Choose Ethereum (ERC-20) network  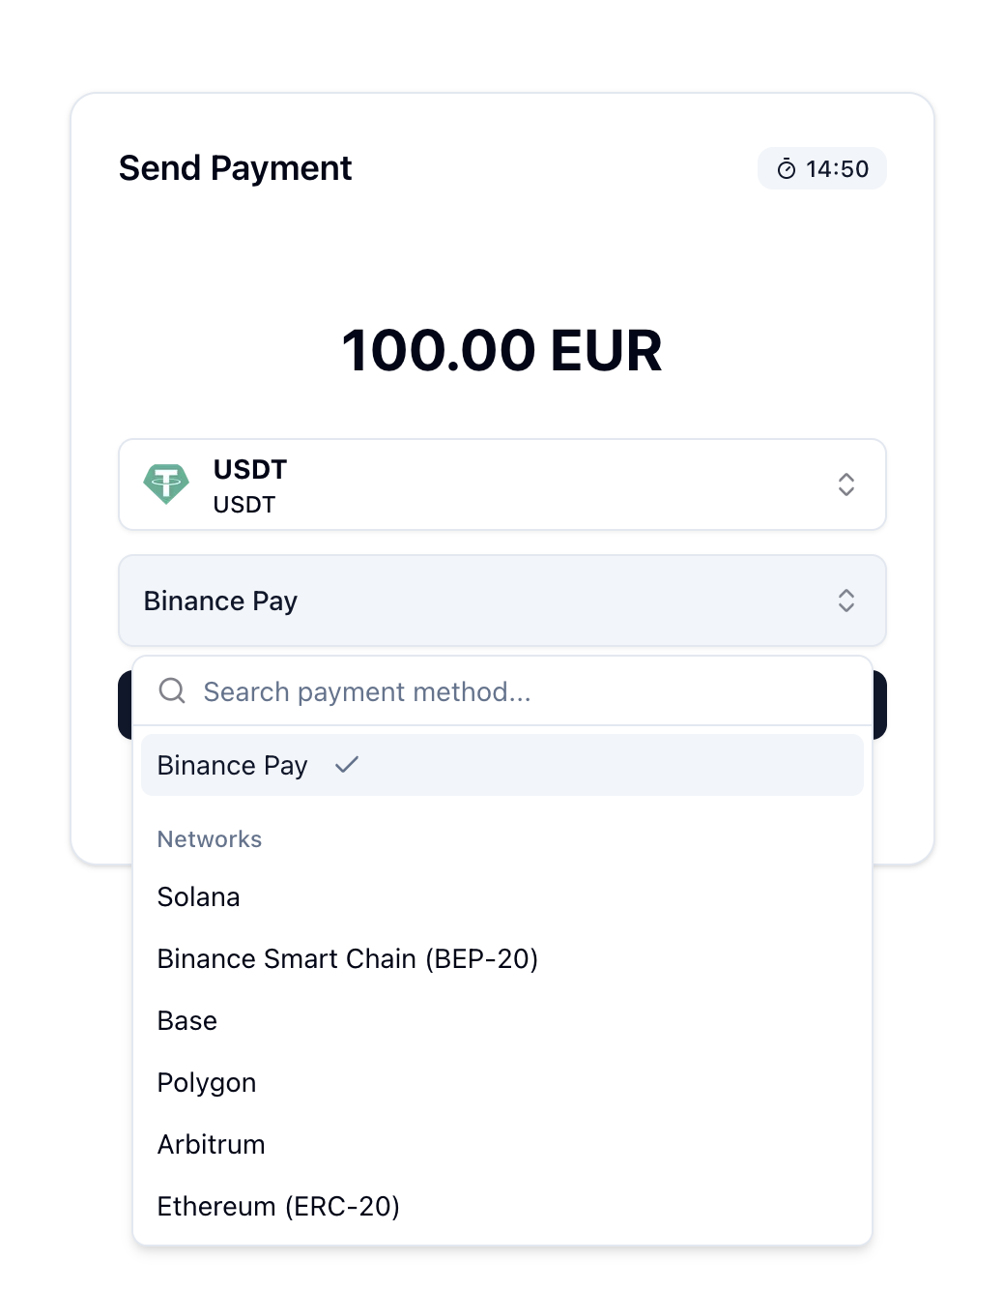point(278,1207)
